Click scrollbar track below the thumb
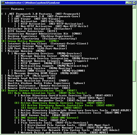The image size is (137, 135). pos(134,106)
